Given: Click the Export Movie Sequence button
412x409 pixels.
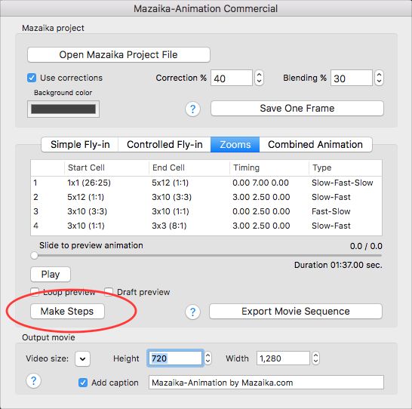Looking at the screenshot, I should coord(296,312).
